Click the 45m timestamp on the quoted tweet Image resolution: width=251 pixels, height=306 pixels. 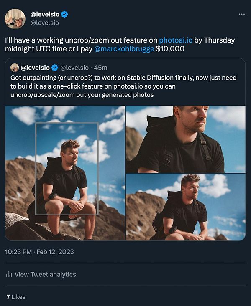[101, 68]
